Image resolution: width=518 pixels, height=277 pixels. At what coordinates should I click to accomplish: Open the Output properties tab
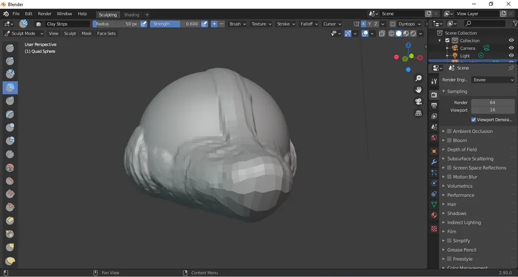[434, 105]
